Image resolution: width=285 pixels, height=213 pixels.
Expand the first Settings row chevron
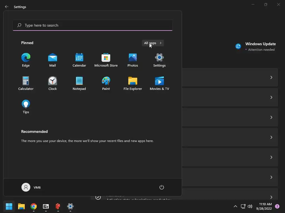(x=271, y=77)
